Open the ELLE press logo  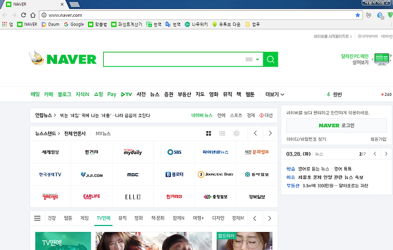coord(133,197)
